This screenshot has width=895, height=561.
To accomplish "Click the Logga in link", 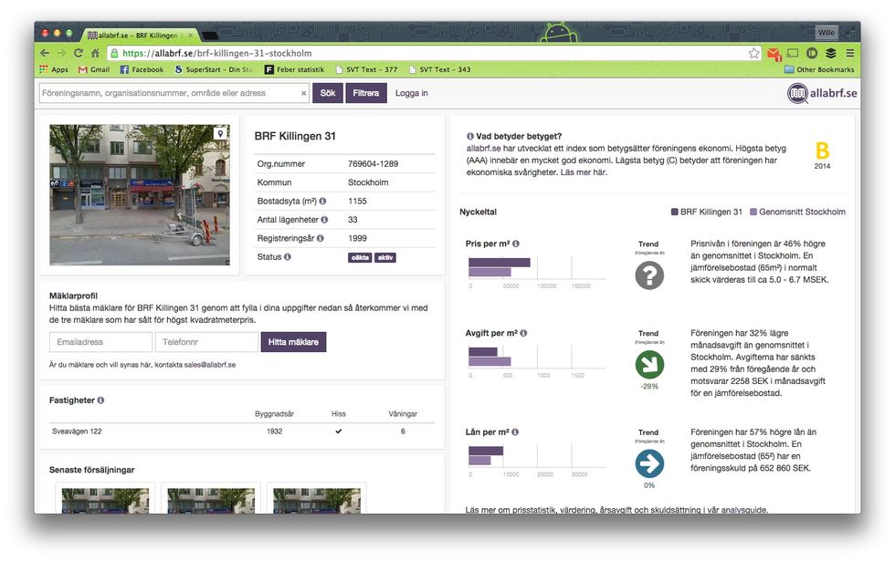I will click(x=411, y=93).
